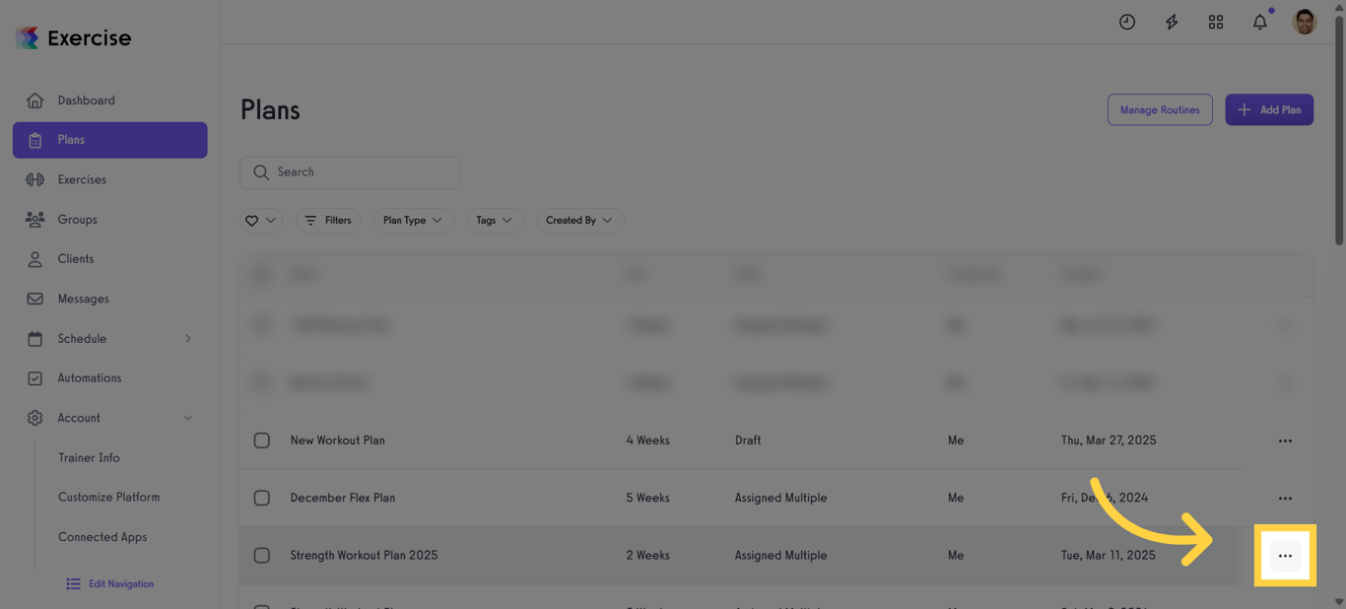Open the user profile avatar
Viewport: 1346px width, 609px height.
(x=1305, y=22)
